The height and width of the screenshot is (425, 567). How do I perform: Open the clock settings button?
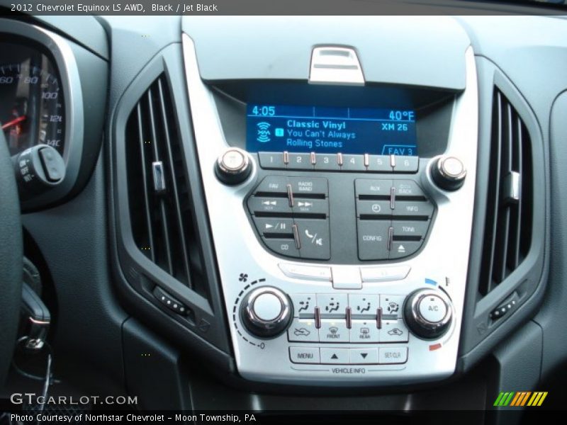[376, 208]
